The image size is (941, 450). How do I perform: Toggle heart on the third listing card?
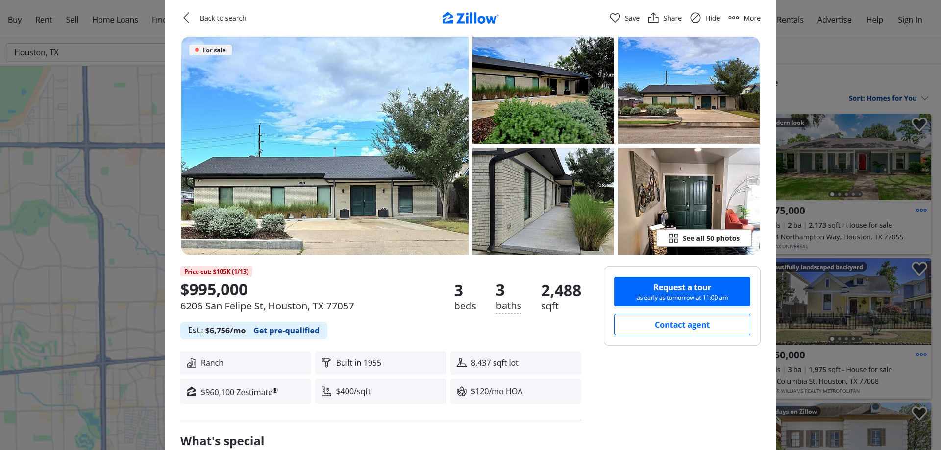click(x=919, y=413)
